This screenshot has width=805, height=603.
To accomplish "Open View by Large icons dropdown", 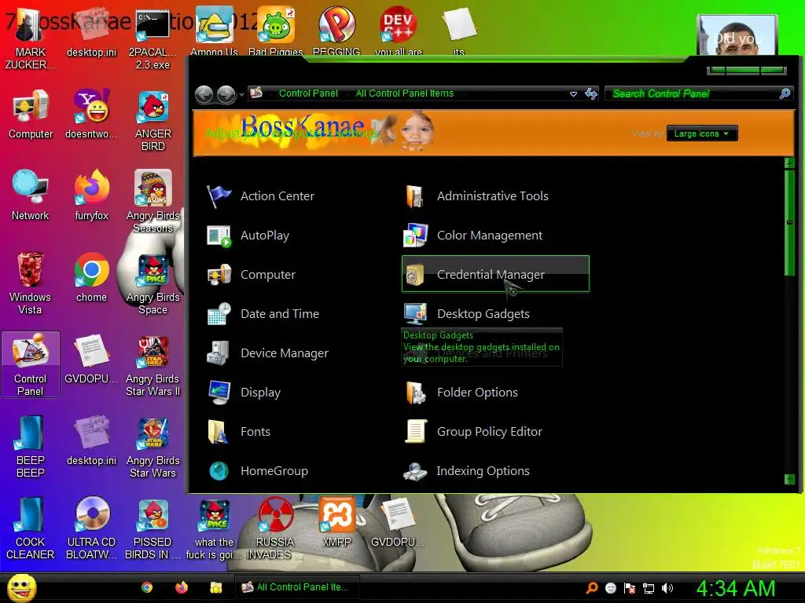I will click(x=702, y=133).
